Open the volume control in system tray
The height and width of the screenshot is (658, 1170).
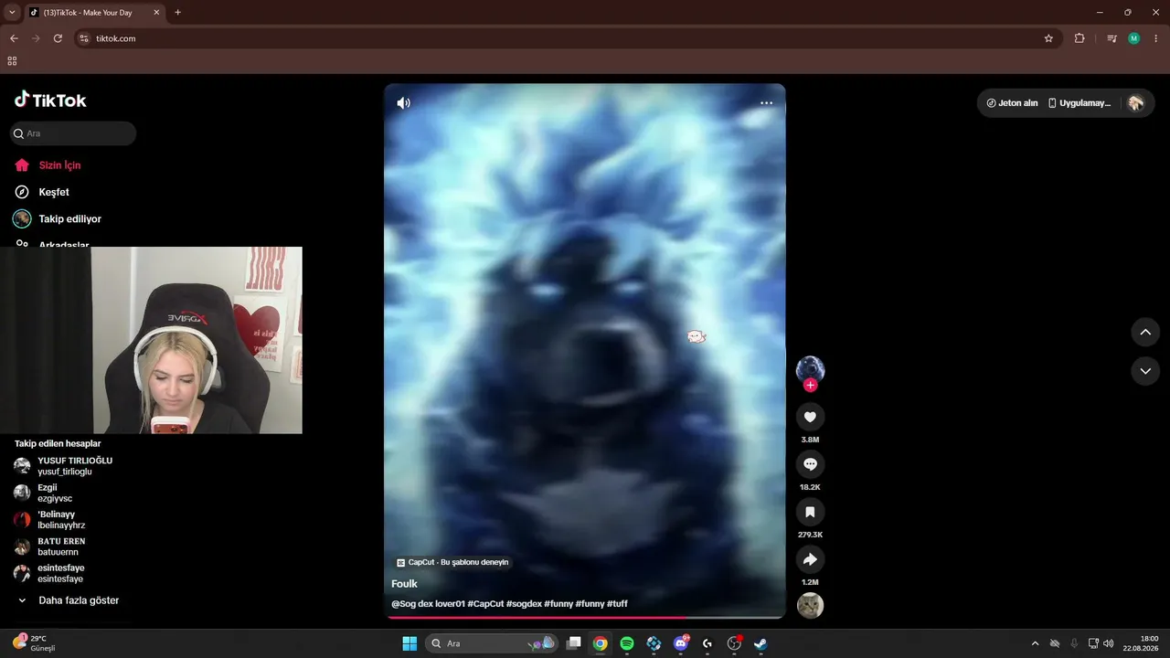point(1108,643)
